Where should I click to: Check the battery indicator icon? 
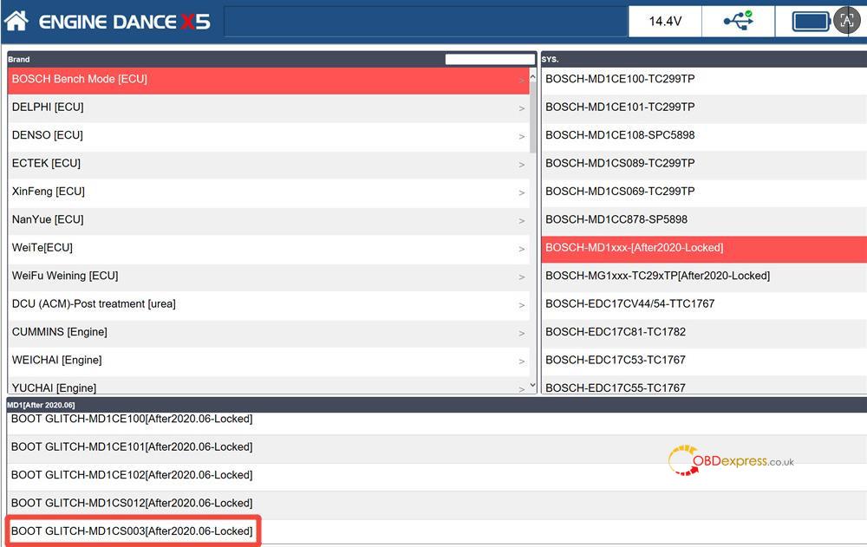click(811, 22)
